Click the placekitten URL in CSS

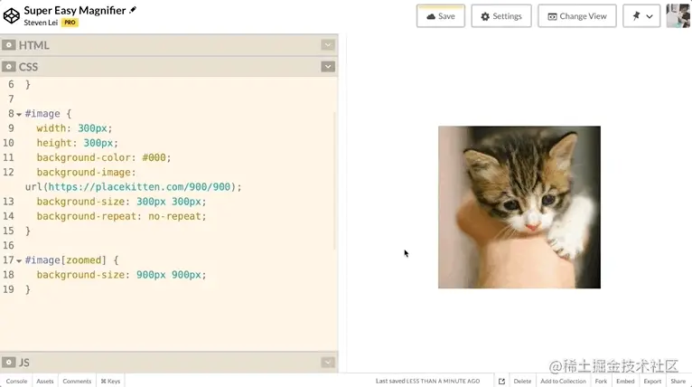click(139, 187)
